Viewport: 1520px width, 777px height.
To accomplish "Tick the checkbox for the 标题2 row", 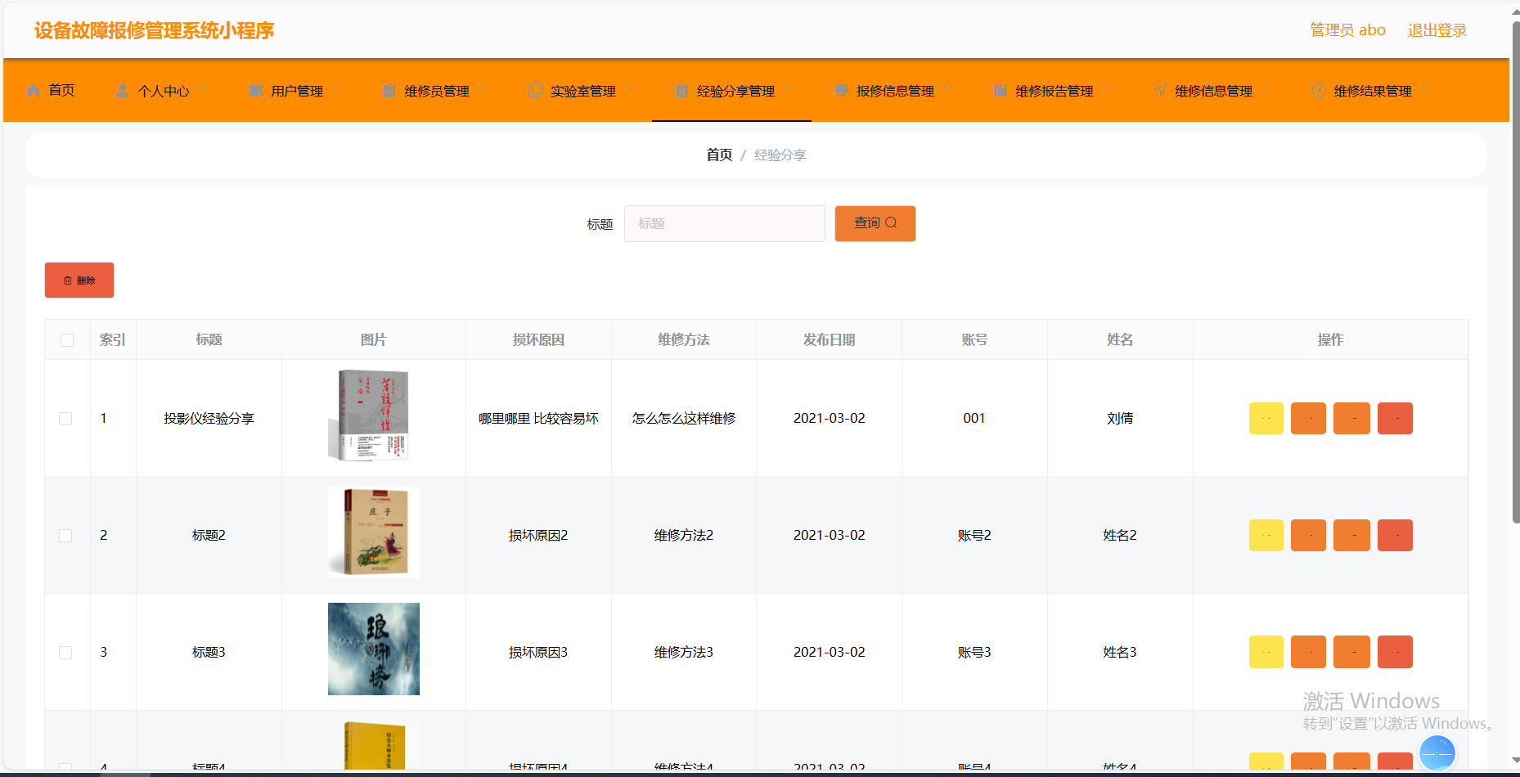I will pos(65,536).
